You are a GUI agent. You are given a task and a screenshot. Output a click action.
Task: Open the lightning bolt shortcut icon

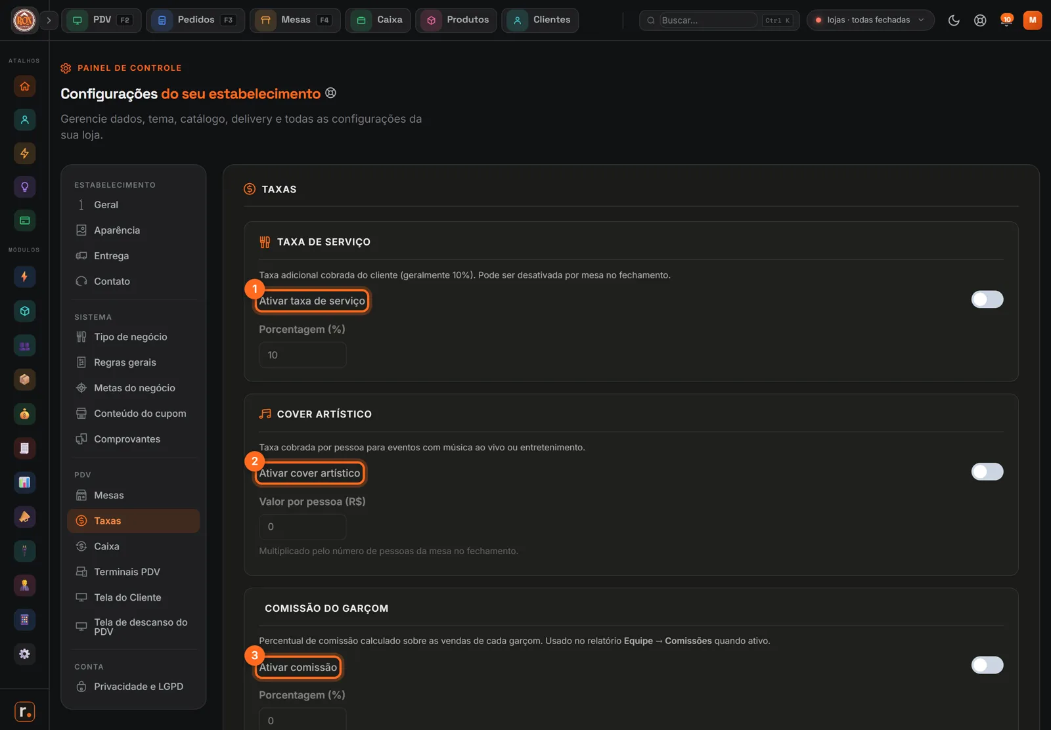(24, 154)
